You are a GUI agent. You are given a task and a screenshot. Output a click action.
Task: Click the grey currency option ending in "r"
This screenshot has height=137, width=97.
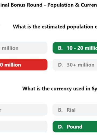(x=24, y=110)
